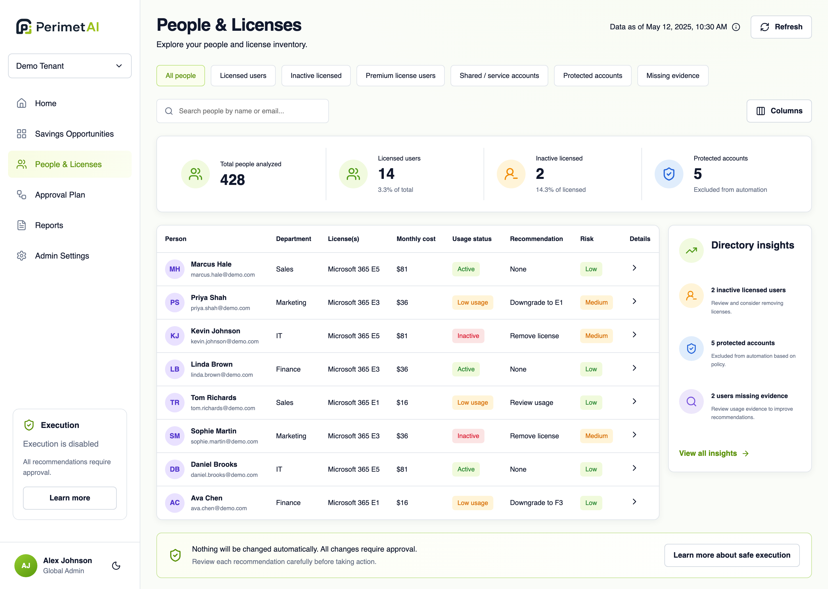
Task: Open details chevron for Kevin Johnson
Action: [x=634, y=335]
